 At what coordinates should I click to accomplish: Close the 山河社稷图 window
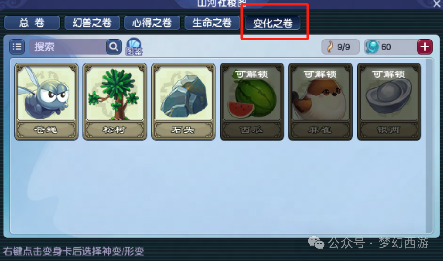[436, 4]
